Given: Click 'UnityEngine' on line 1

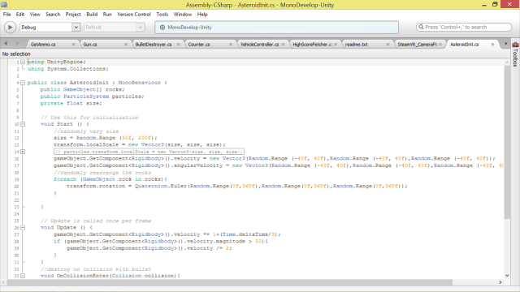Looking at the screenshot, I should point(65,62).
